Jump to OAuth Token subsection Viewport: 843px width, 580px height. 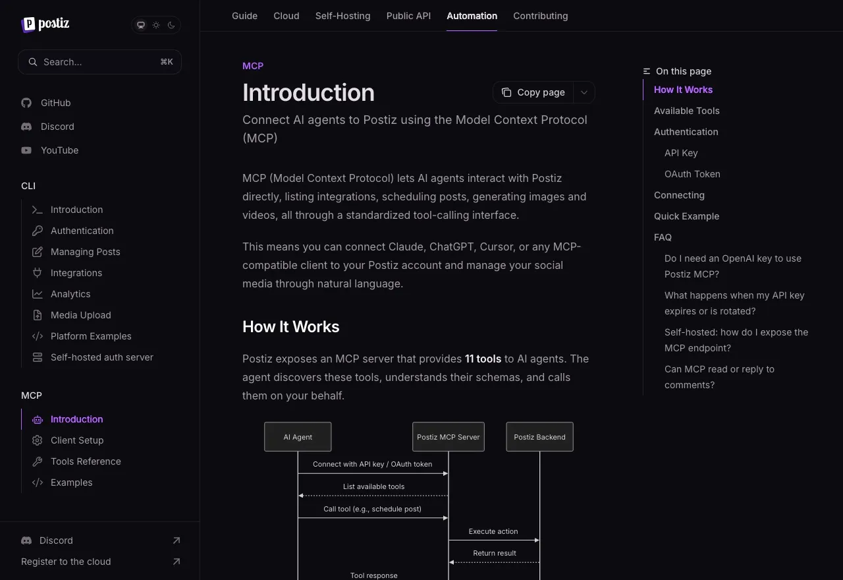692,174
